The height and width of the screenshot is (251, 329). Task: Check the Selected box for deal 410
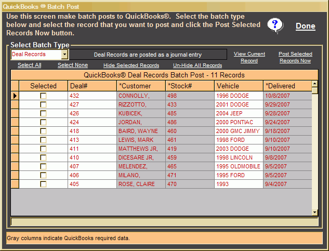[43, 157]
